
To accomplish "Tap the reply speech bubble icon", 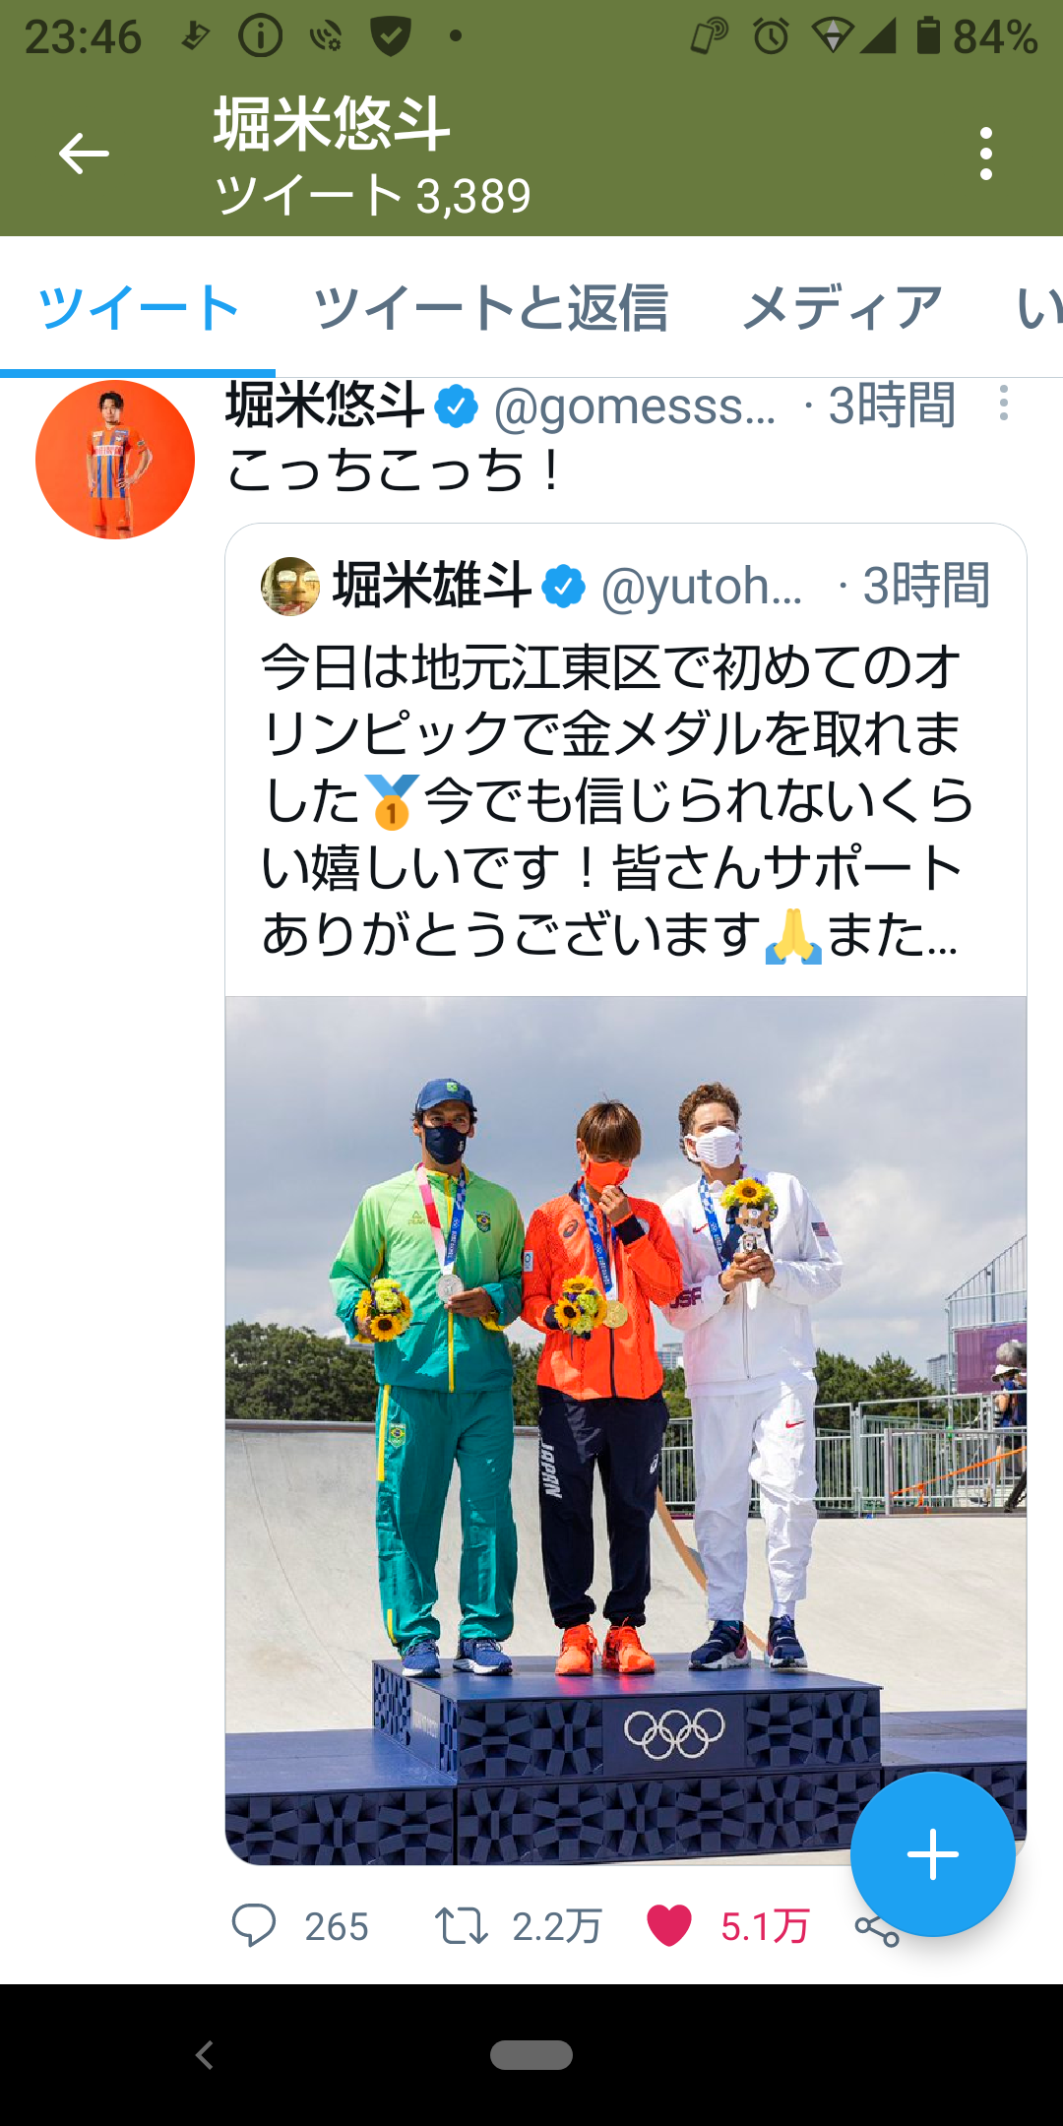I will coord(253,1925).
